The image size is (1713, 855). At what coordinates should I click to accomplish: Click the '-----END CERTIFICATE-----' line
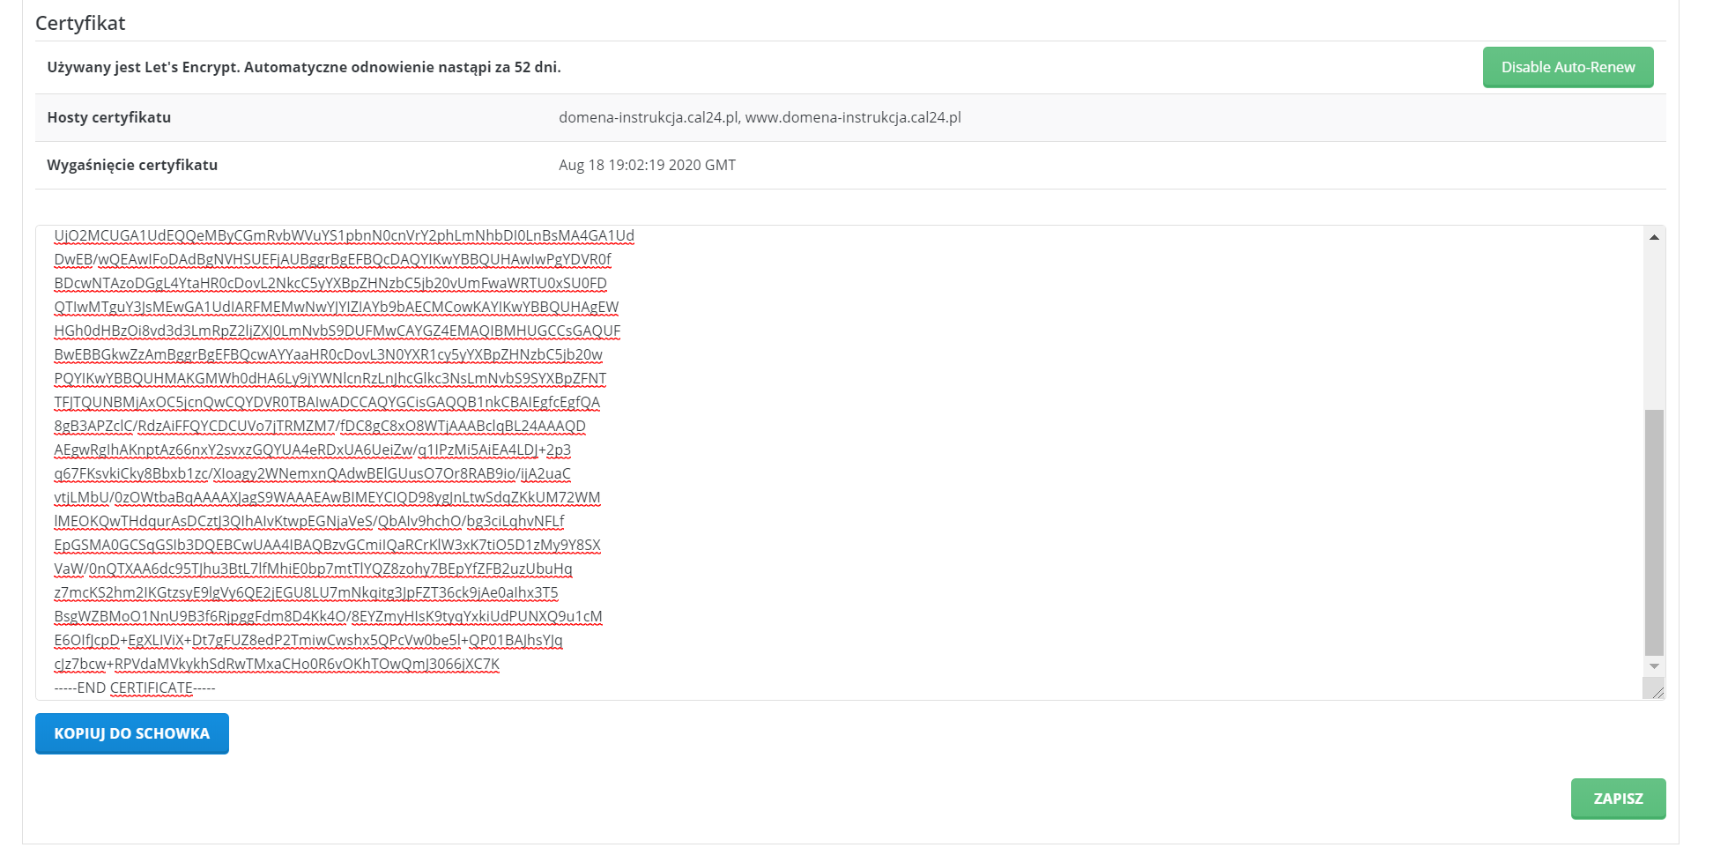tap(135, 688)
